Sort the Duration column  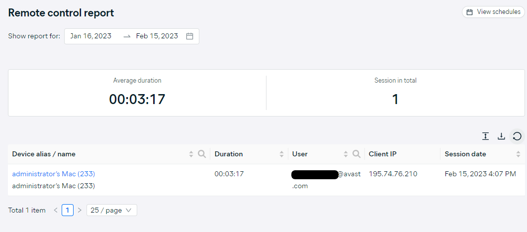(282, 154)
